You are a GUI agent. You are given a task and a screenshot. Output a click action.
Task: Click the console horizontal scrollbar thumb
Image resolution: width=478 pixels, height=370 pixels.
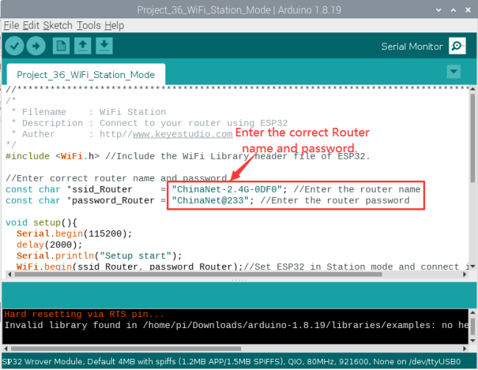click(126, 349)
